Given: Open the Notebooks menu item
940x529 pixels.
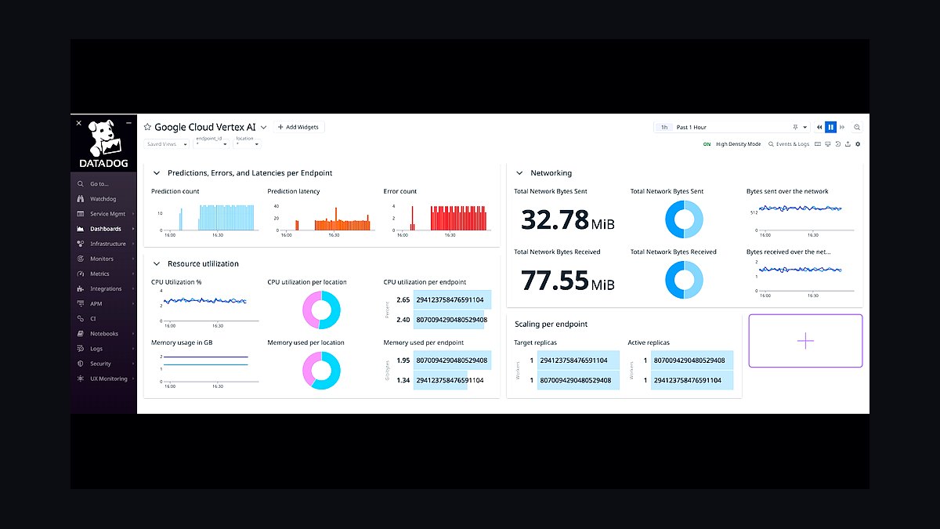Looking at the screenshot, I should click(x=105, y=333).
